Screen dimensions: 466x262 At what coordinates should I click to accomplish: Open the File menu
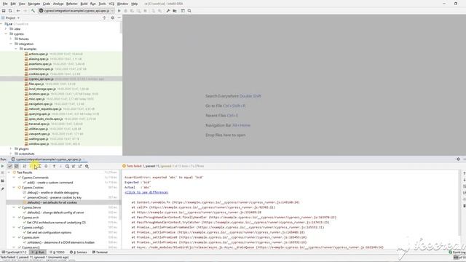point(5,4)
